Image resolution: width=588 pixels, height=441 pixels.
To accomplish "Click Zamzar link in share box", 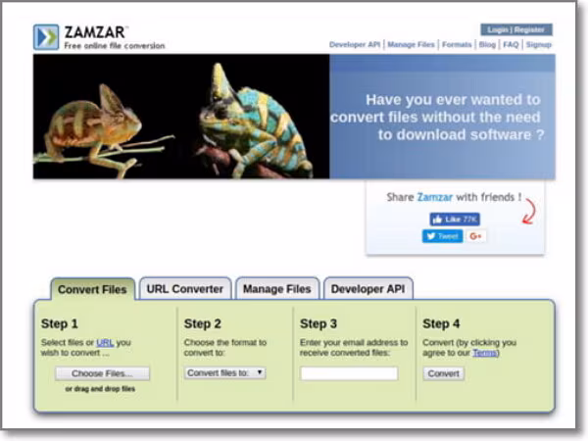I will pyautogui.click(x=434, y=197).
